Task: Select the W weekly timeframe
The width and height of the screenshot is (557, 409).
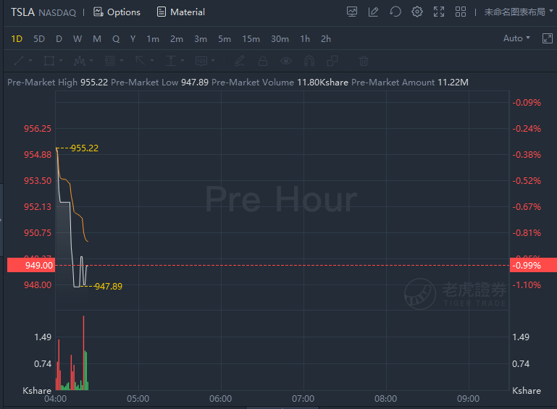Action: point(78,38)
